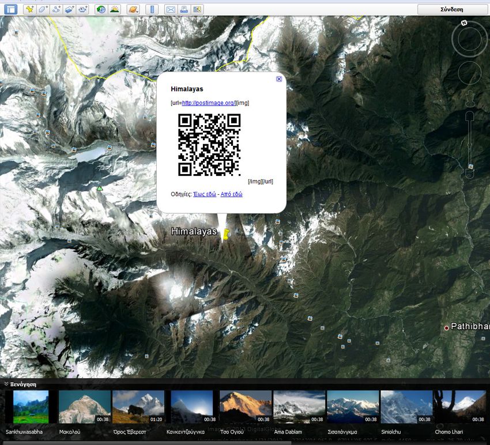Collapse the Ξενάγηση tour guide panel
This screenshot has height=445, width=490.
6,384
